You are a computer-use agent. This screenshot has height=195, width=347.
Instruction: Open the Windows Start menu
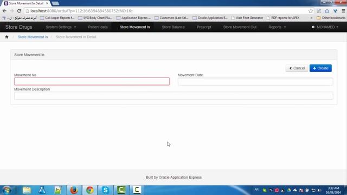7,190
